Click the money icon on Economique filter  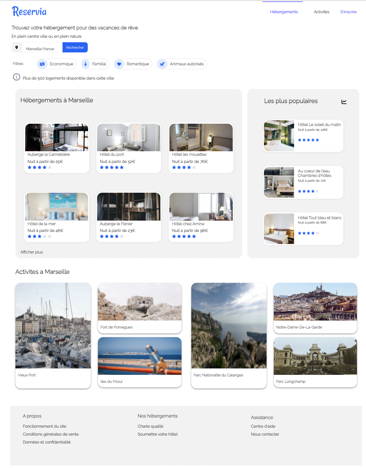[42, 64]
